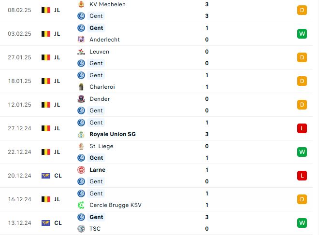Click the Anderlecht club crest
The height and width of the screenshot is (235, 319).
(81, 40)
